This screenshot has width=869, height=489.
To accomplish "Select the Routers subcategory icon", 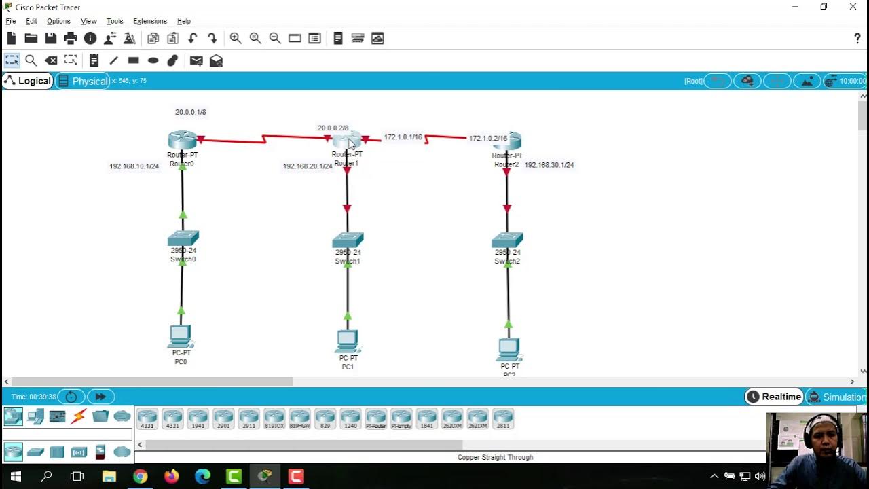I will tap(14, 451).
